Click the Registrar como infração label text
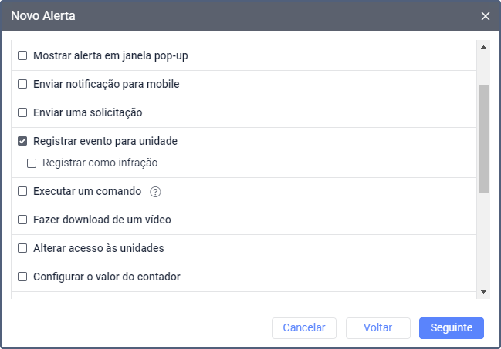501x349 pixels. (x=100, y=163)
